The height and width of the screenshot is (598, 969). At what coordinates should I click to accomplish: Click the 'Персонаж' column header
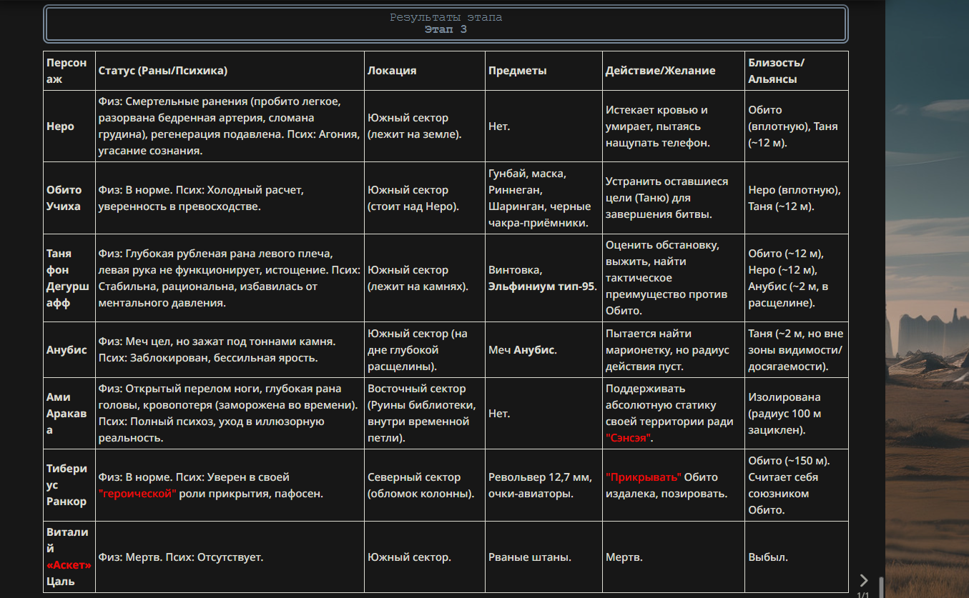point(69,71)
